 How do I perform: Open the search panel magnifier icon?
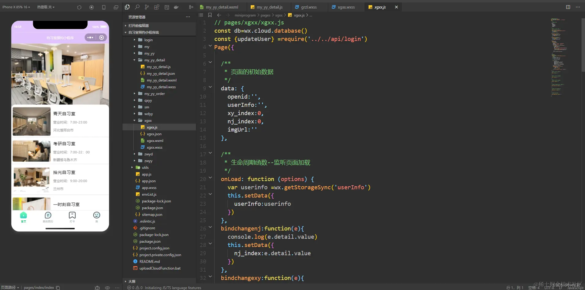click(x=137, y=7)
